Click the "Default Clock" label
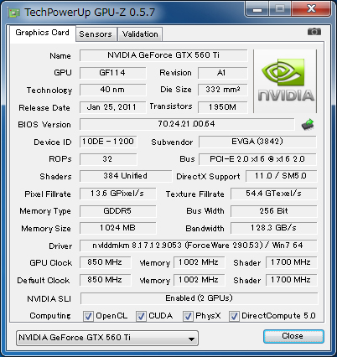Image resolution: width=337 pixels, height=357 pixels. coord(44,281)
